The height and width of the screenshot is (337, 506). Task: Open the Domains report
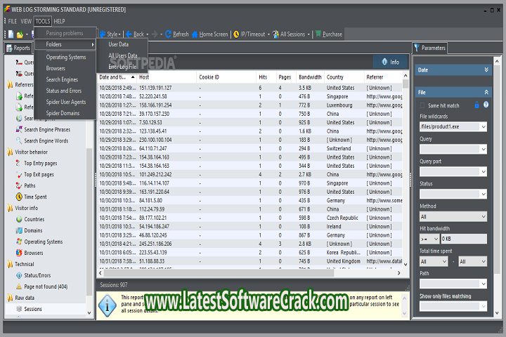[33, 230]
